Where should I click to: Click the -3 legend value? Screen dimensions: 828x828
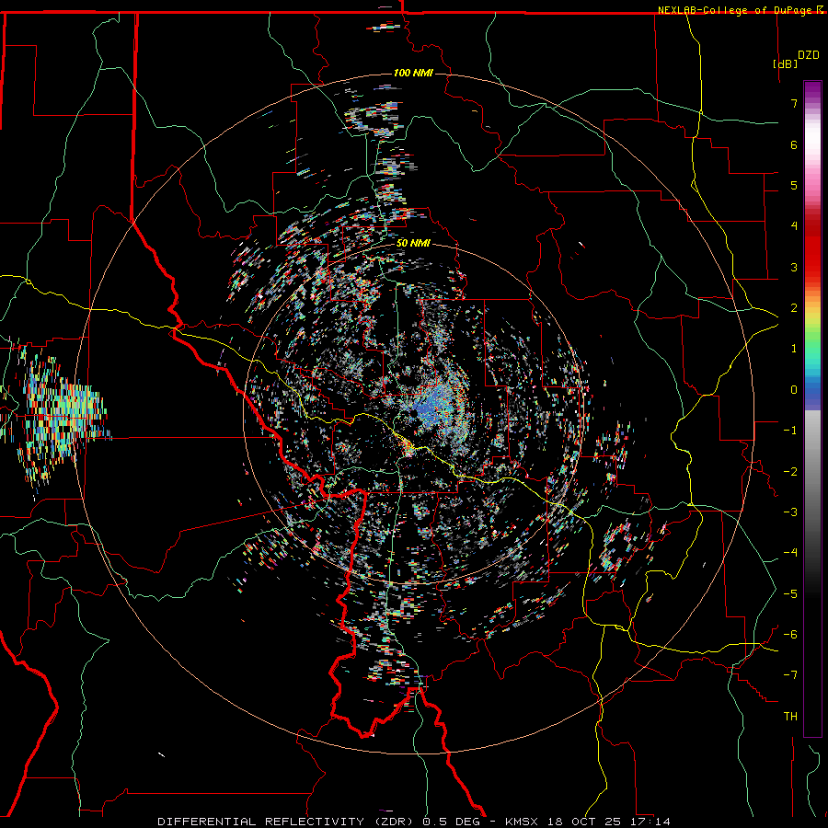click(790, 512)
